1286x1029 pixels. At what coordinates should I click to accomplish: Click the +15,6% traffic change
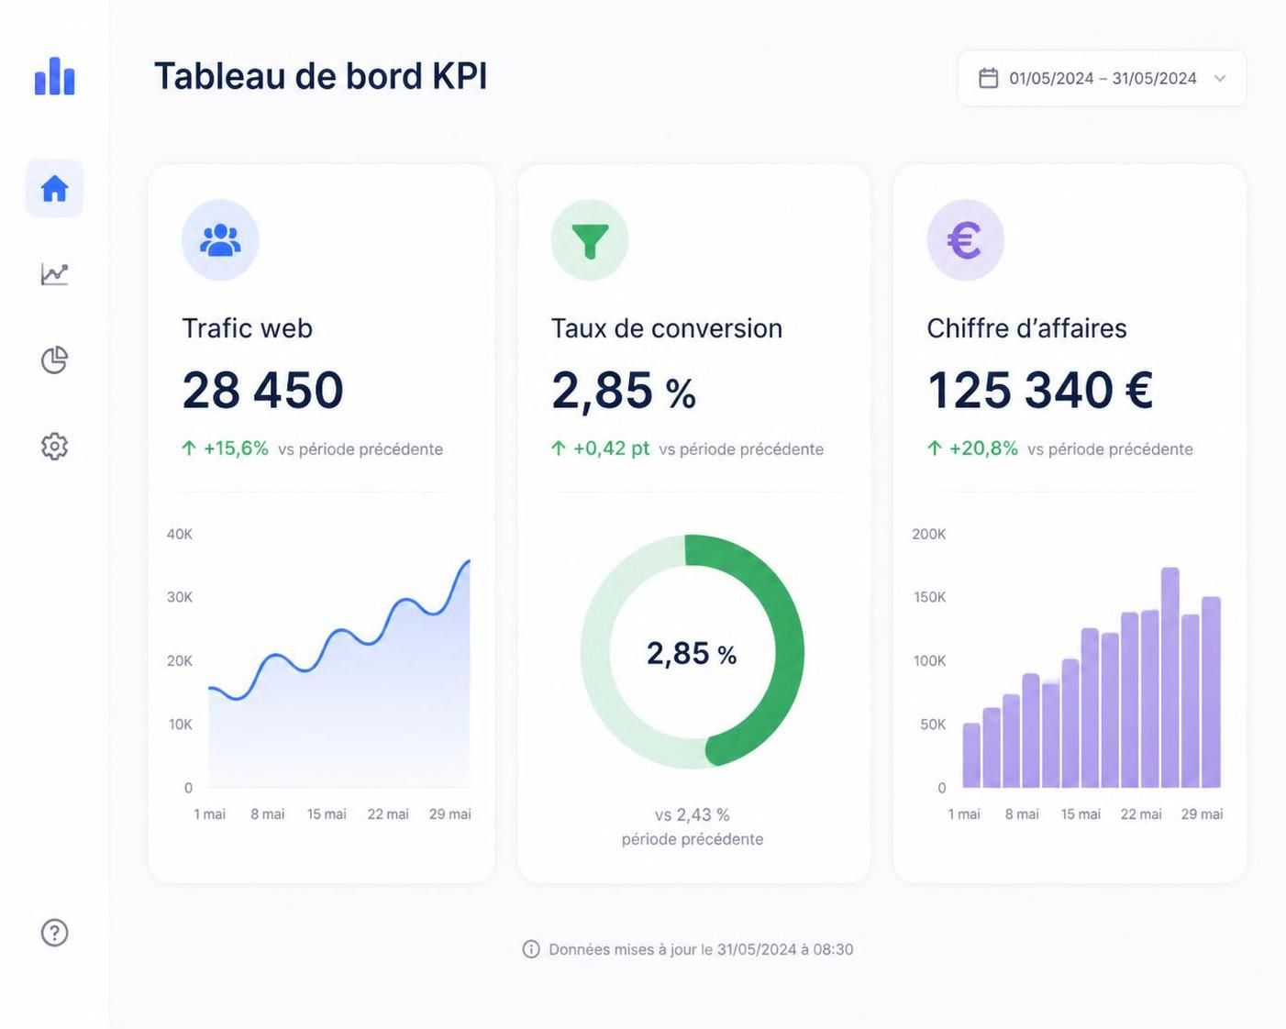(x=226, y=448)
